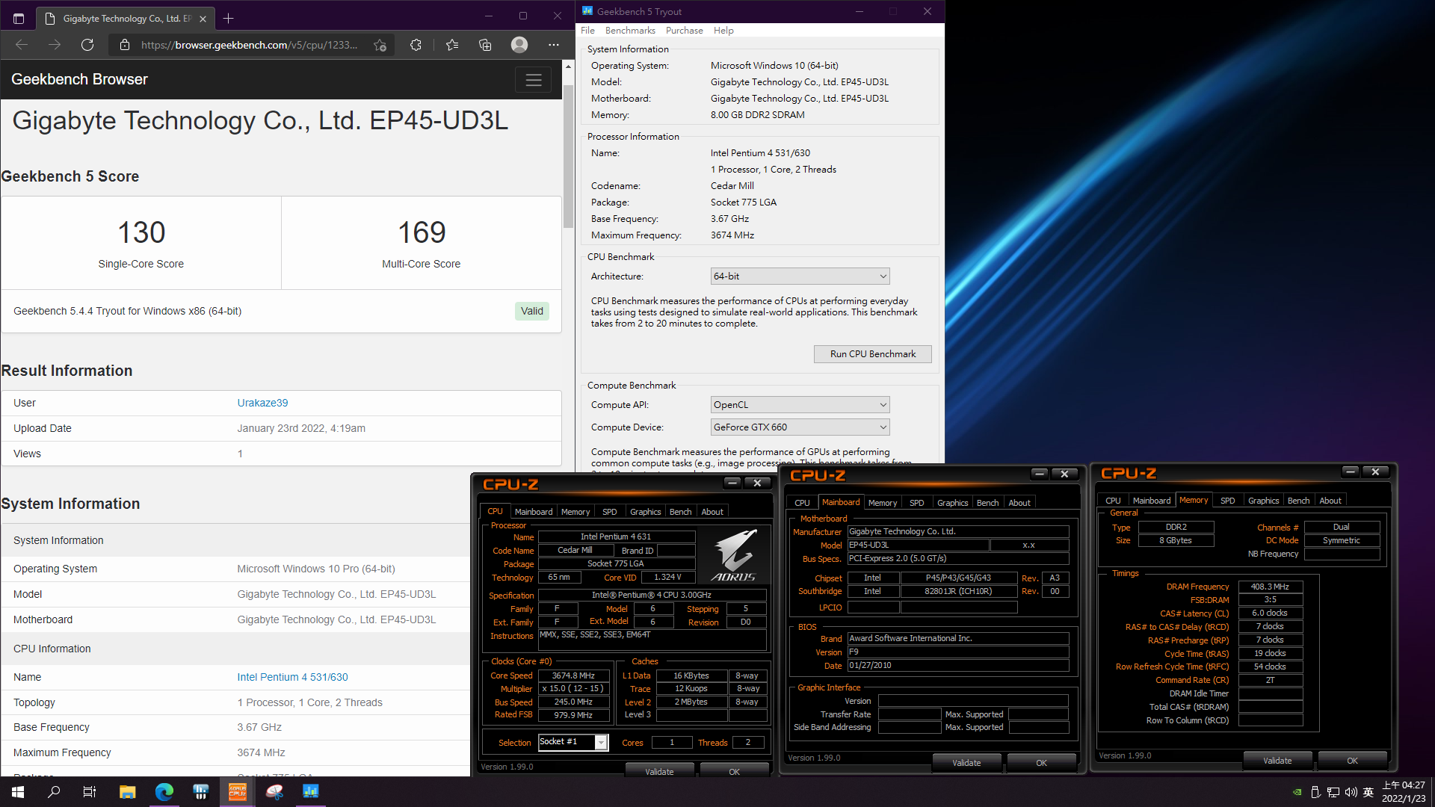Viewport: 1435px width, 807px height.
Task: Click the Geekbench Browser title
Action: click(79, 79)
